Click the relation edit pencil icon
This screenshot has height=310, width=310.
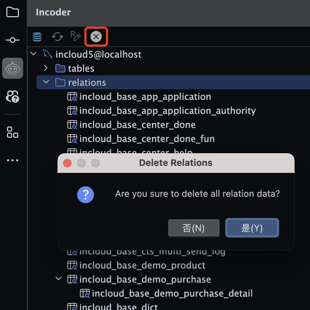click(75, 36)
